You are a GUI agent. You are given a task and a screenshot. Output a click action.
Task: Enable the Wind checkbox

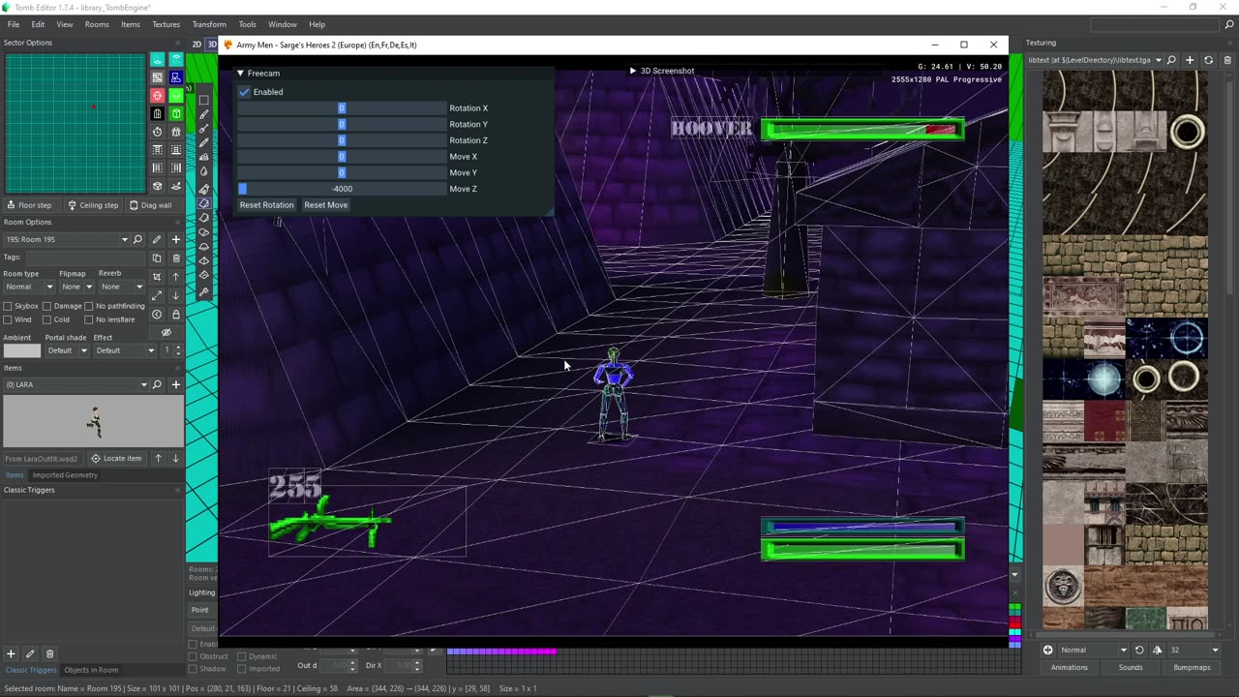coord(8,319)
